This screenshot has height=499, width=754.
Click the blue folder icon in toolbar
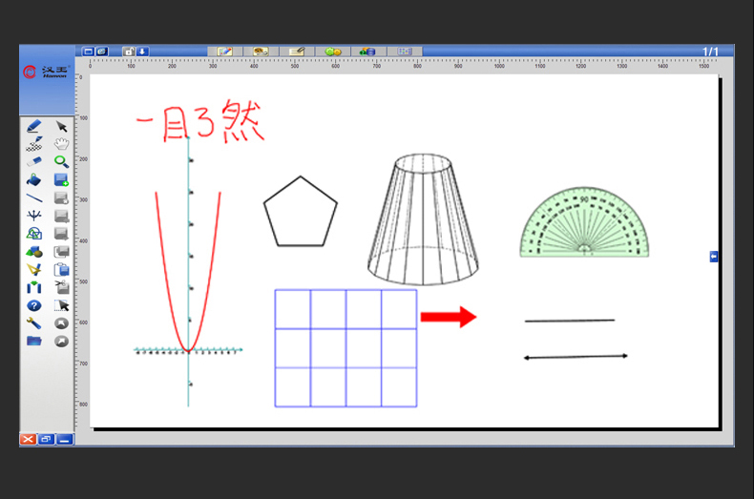coord(34,341)
